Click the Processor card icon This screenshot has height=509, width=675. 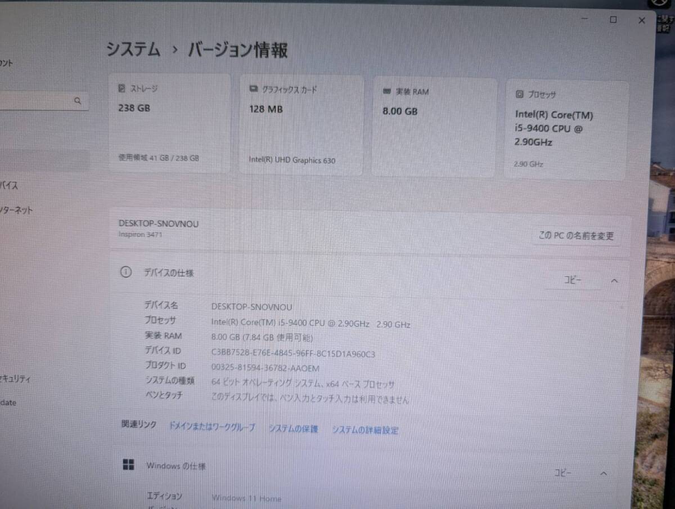click(x=520, y=94)
